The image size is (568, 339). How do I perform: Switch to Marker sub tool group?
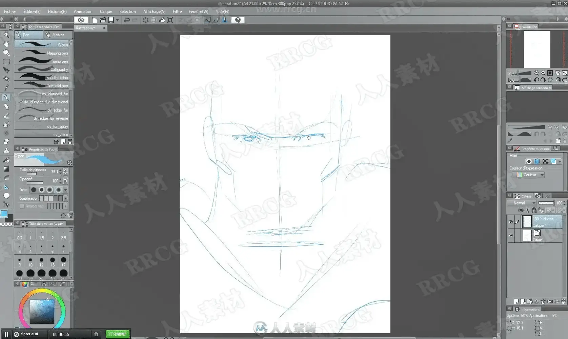58,35
